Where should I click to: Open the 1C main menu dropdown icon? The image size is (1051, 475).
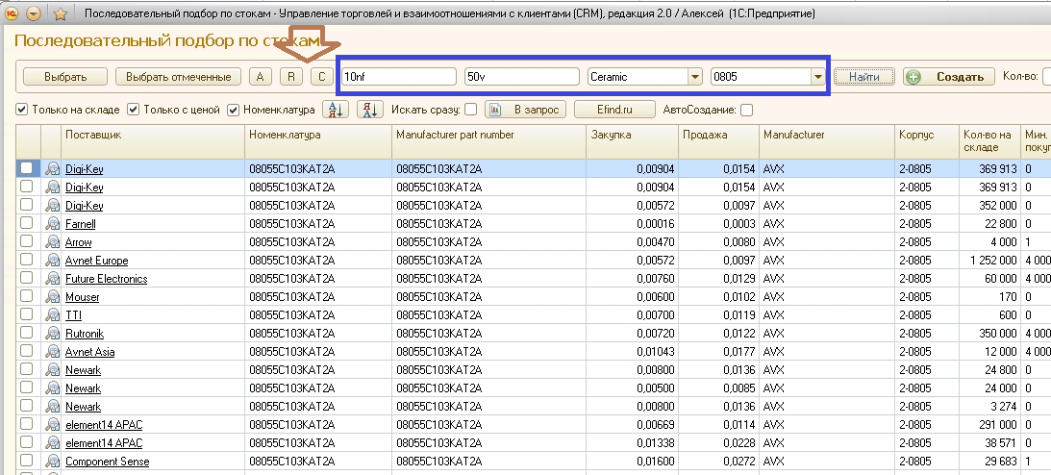pyautogui.click(x=34, y=13)
